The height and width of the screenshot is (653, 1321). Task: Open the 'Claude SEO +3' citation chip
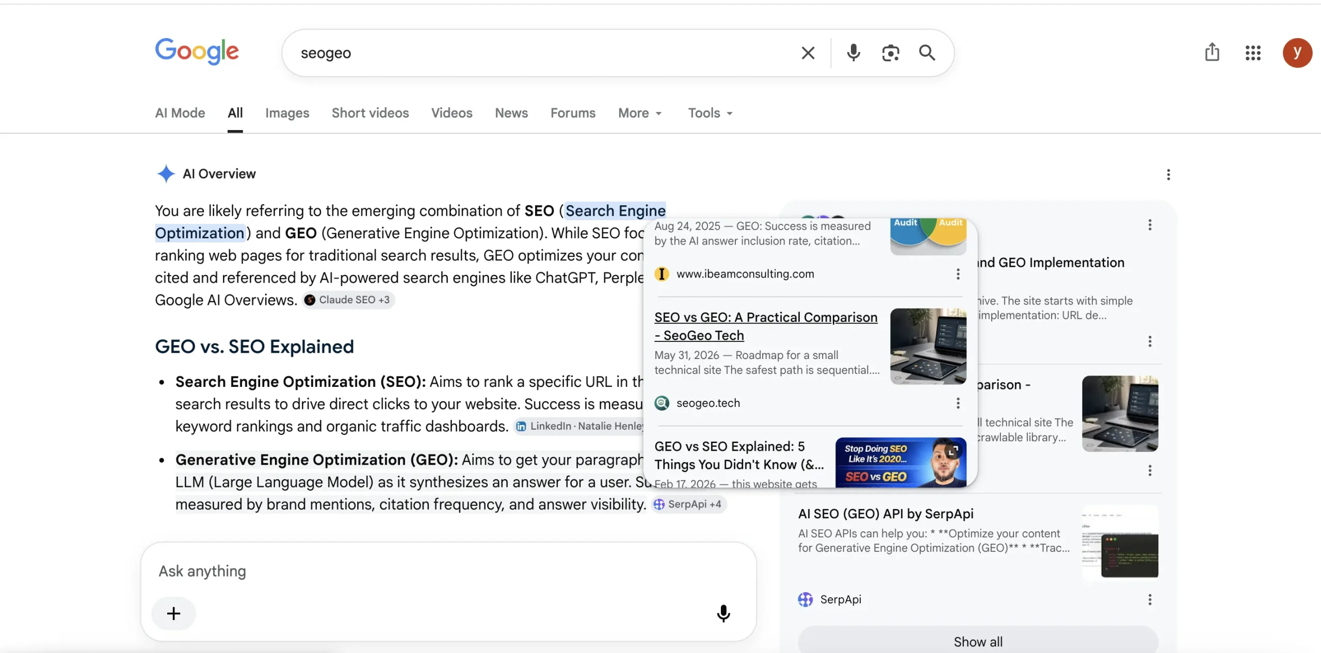tap(348, 300)
